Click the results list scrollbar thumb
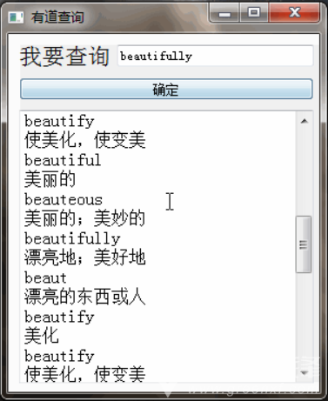 tap(304, 244)
